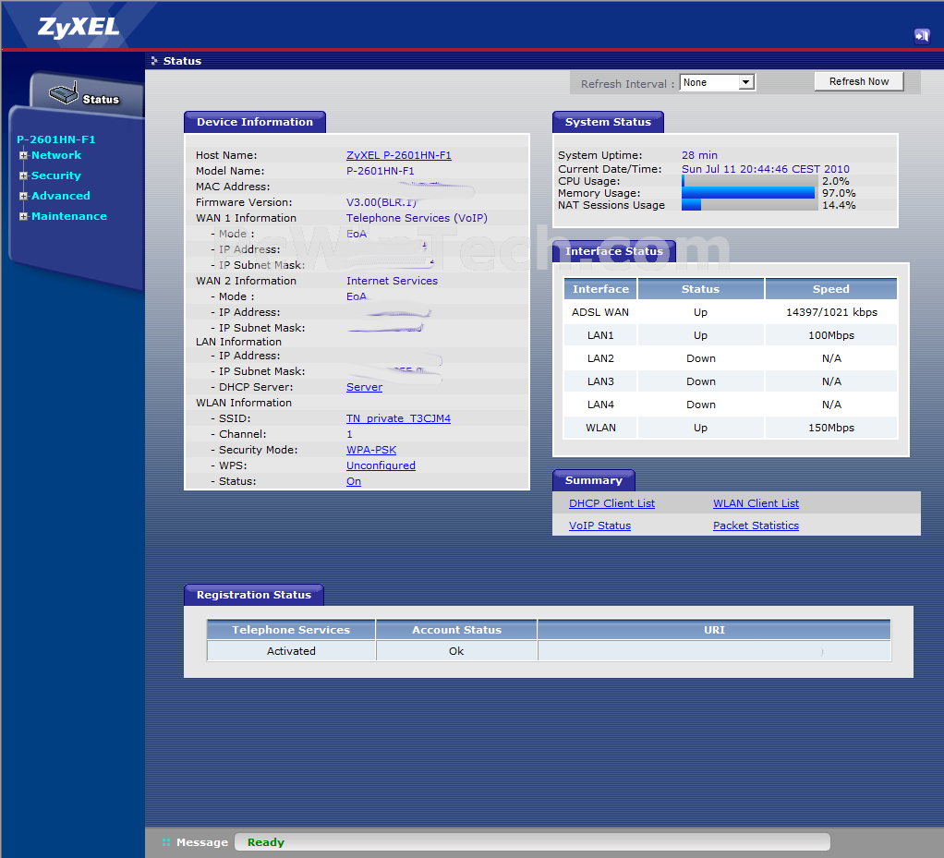
Task: Click the Registration Status section header
Action: 254,595
